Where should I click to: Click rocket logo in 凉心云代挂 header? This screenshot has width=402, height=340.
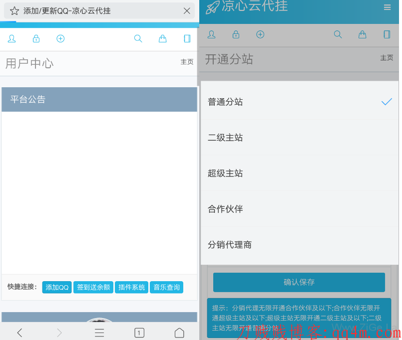(213, 7)
